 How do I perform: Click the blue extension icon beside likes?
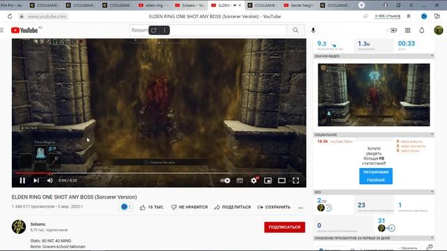click(124, 207)
